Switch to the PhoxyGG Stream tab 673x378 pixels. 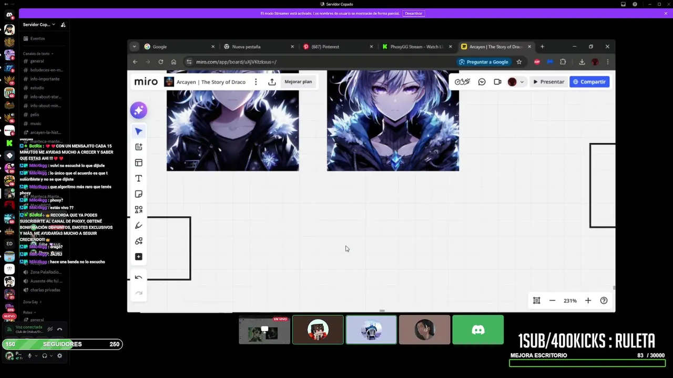coord(416,47)
